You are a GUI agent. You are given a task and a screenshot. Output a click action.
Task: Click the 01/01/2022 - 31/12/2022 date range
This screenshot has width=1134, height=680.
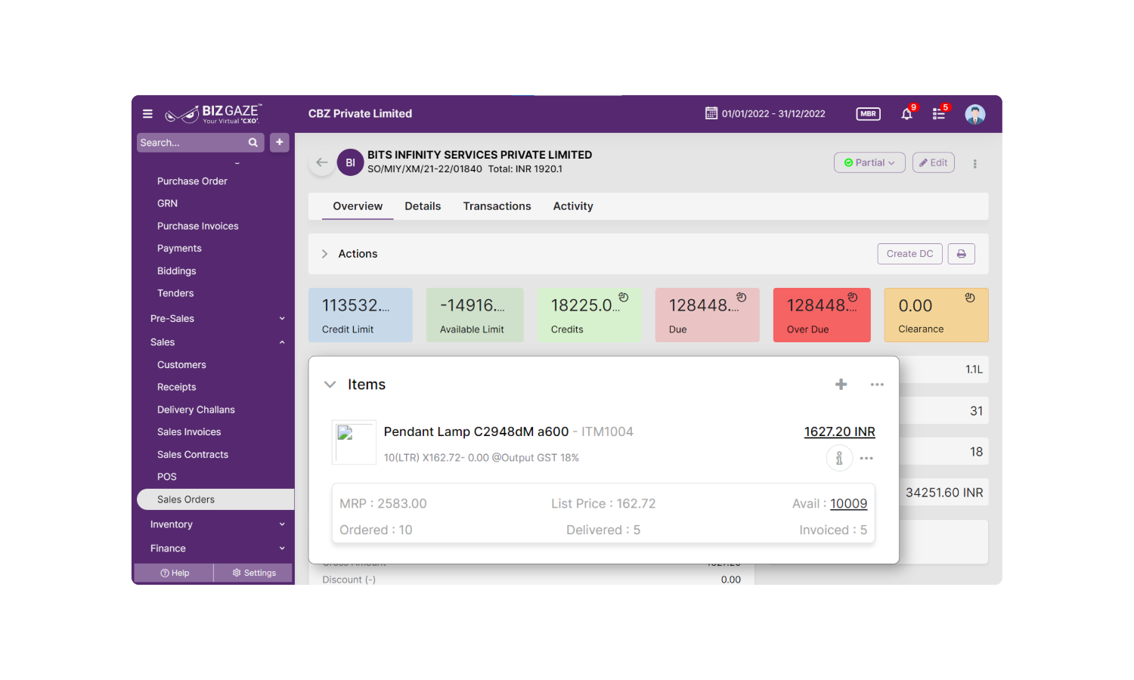coord(773,114)
